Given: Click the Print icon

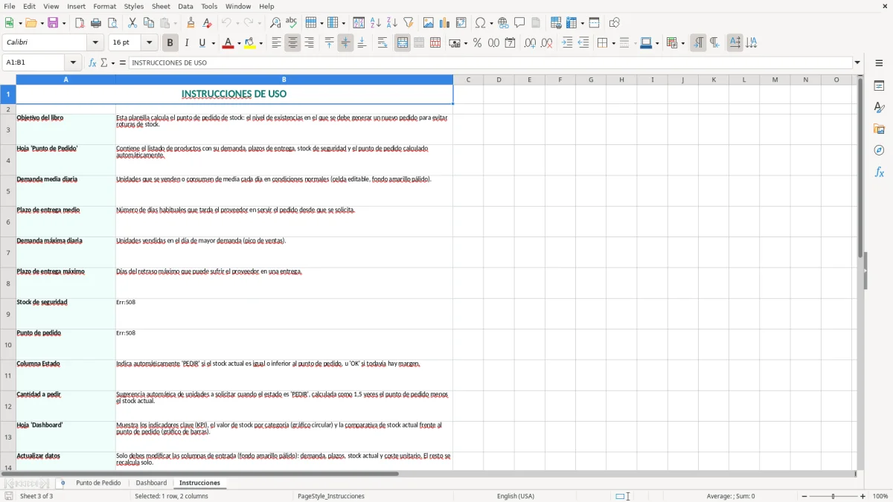Looking at the screenshot, I should tap(96, 23).
